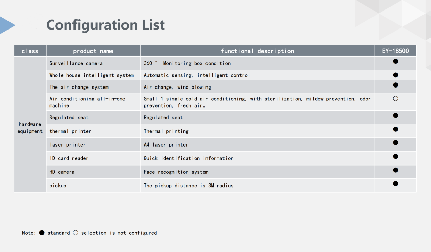Click the filled dot in Whole house intelligent system row
431x252 pixels.
395,75
